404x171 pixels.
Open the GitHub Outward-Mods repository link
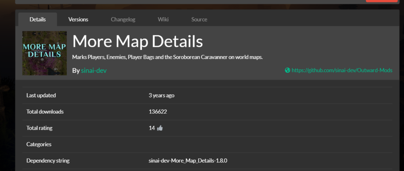(342, 70)
